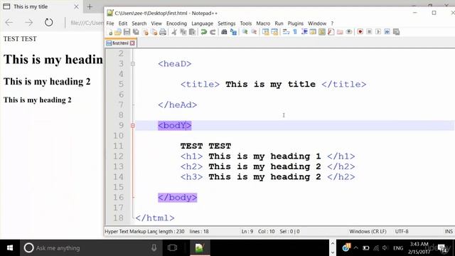Start macro recording with red dot

[x=360, y=32]
